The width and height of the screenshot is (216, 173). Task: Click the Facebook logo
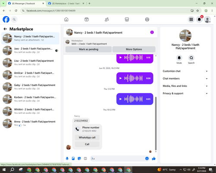click(6, 19)
